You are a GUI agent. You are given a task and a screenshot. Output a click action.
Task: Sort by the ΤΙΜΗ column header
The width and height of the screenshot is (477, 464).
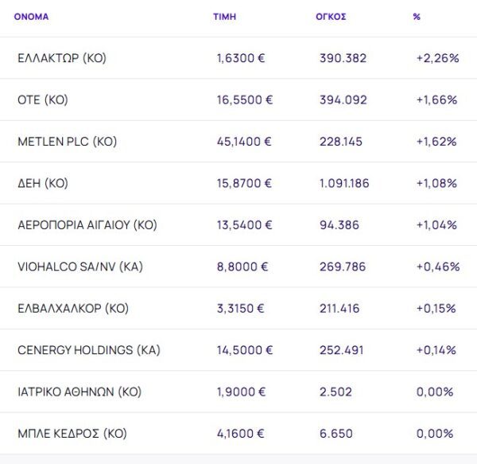(224, 17)
